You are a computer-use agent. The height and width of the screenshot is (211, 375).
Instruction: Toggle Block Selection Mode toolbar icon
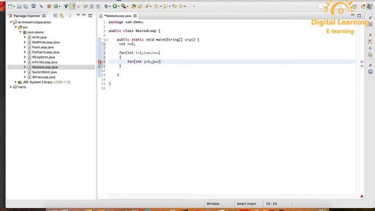pos(91,6)
